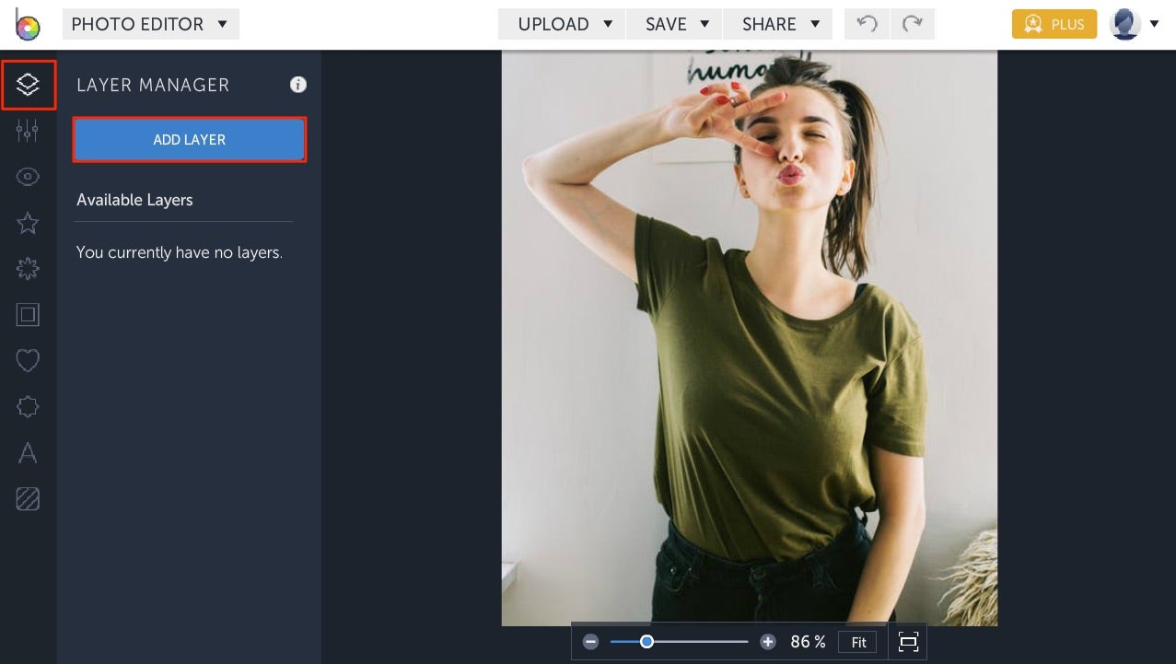Click the ADD LAYER button
Screen dimensions: 1176x664
pos(189,139)
